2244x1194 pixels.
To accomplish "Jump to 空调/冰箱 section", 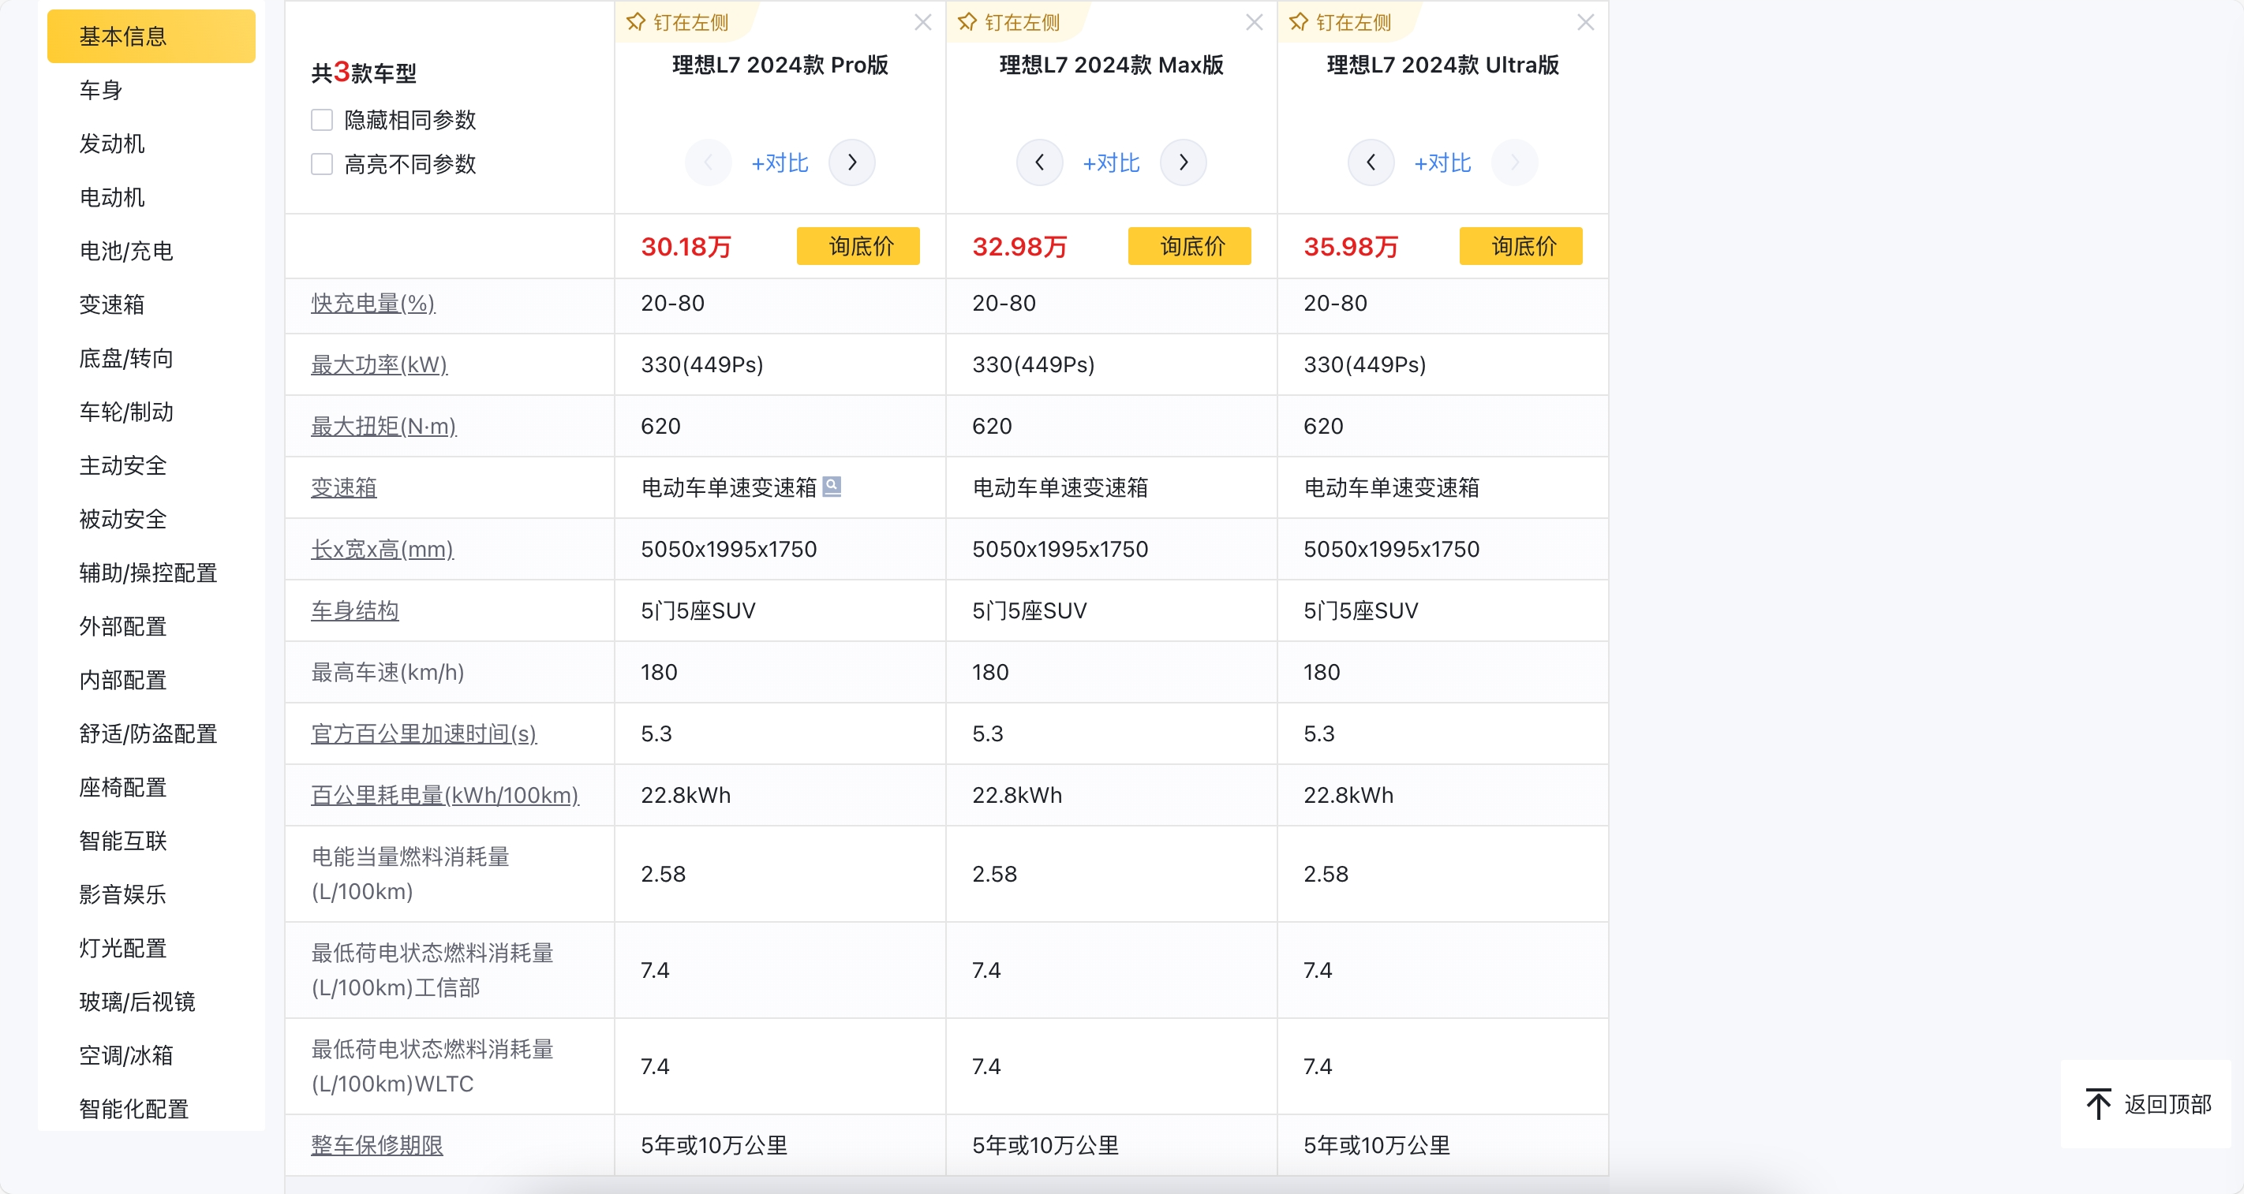I will [x=126, y=1055].
